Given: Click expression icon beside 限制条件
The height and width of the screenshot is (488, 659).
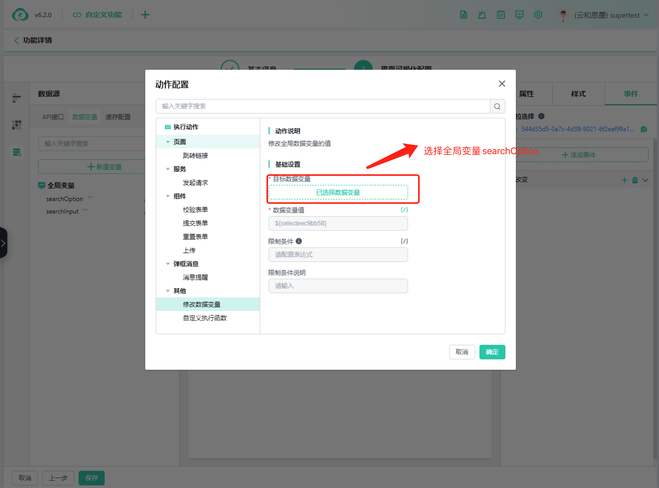Looking at the screenshot, I should click(404, 241).
